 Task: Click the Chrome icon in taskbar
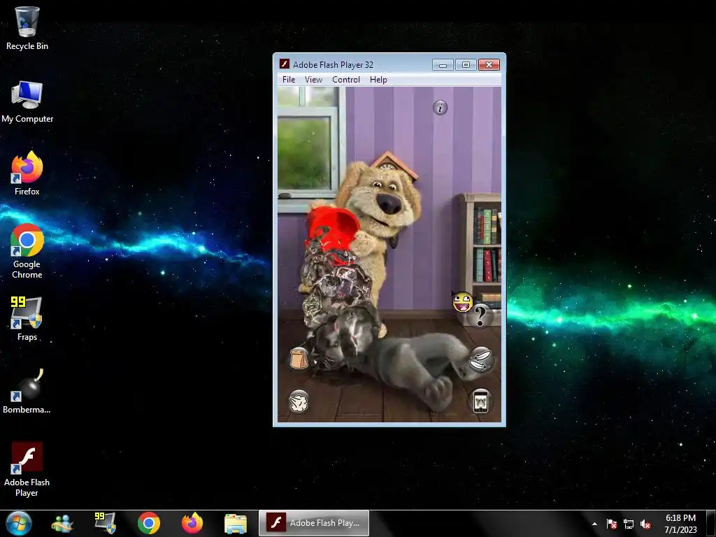click(x=149, y=523)
